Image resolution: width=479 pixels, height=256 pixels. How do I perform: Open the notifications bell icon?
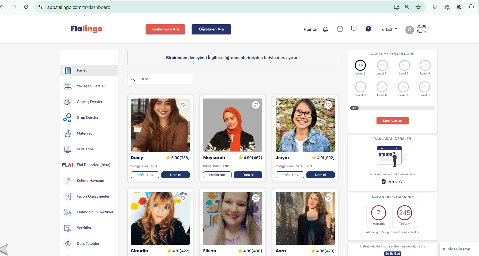pyautogui.click(x=325, y=29)
